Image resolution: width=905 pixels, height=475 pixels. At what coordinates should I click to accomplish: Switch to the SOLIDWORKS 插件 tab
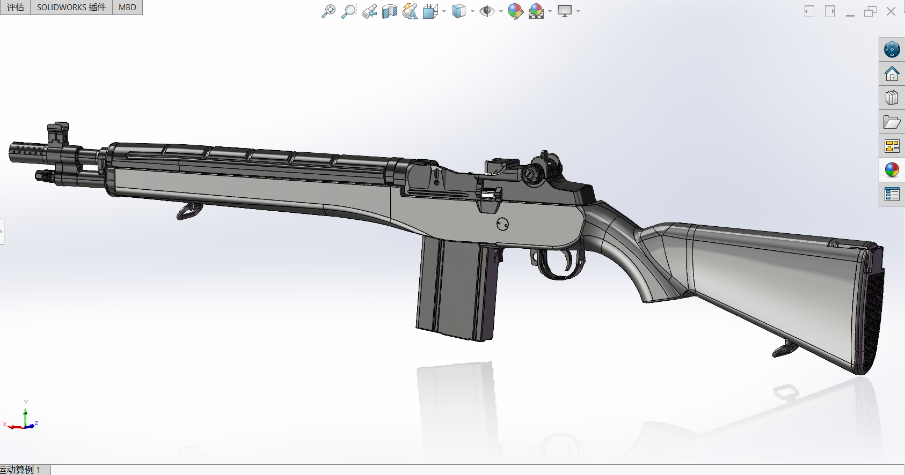(x=71, y=7)
